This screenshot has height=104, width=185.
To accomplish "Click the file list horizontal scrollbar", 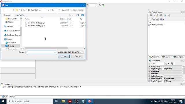I will 47,48.
